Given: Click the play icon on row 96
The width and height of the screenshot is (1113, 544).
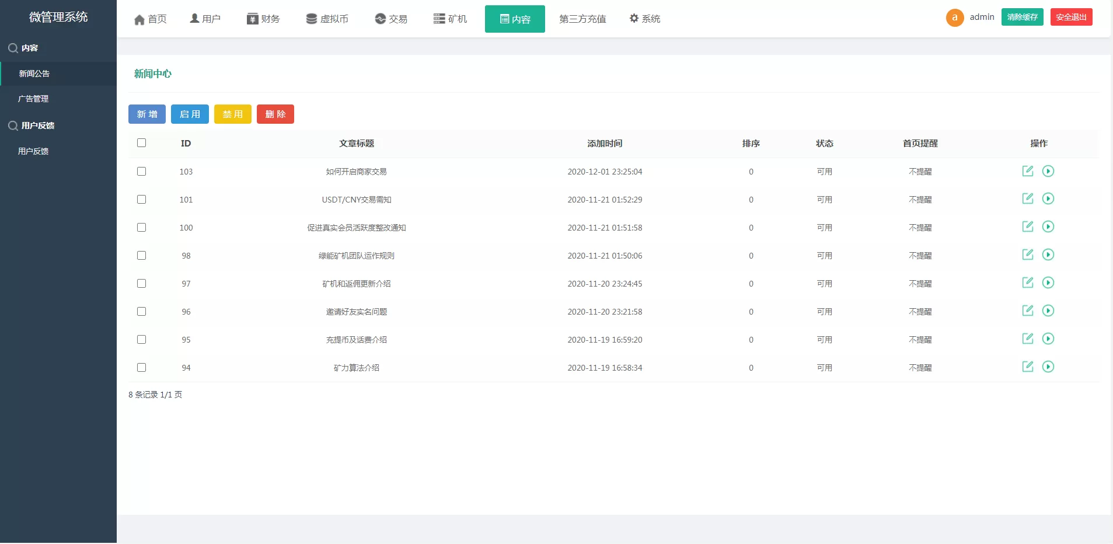Looking at the screenshot, I should coord(1048,311).
